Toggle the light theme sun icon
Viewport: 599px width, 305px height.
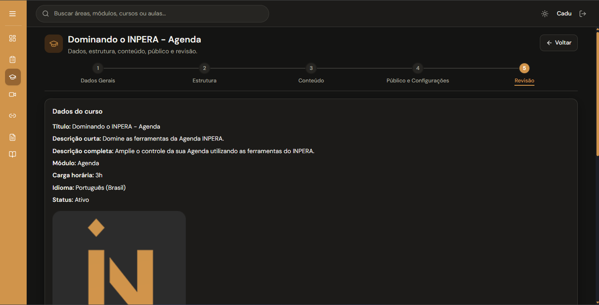point(545,14)
